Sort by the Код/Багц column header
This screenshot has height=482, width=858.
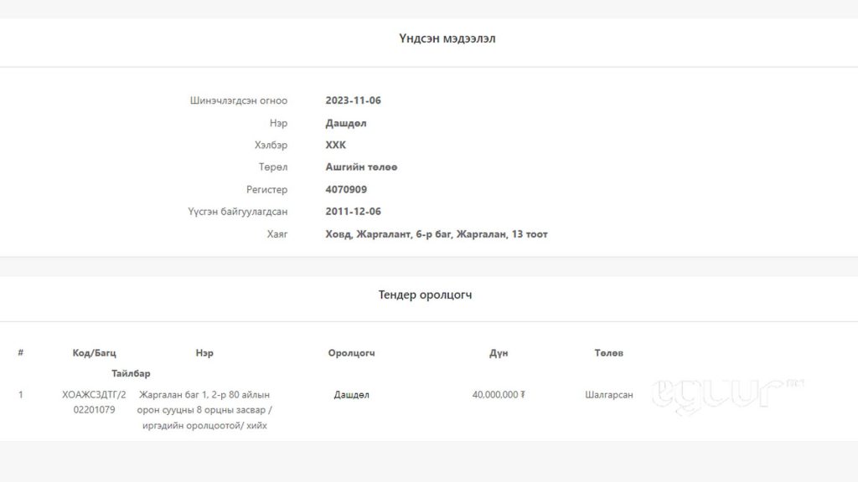pyautogui.click(x=94, y=353)
